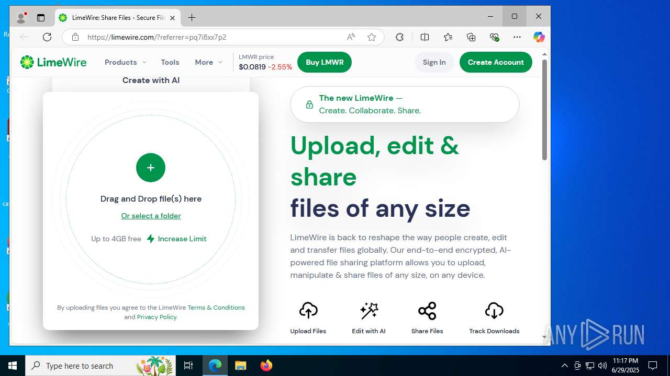Click the network icon in the tray
The height and width of the screenshot is (376, 670).
point(590,366)
